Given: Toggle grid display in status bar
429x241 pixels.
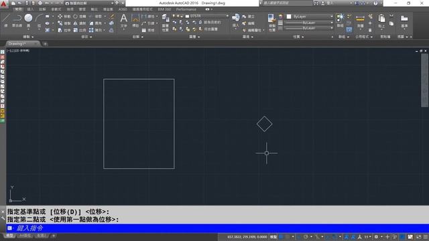Looking at the screenshot, I should click(x=282, y=237).
